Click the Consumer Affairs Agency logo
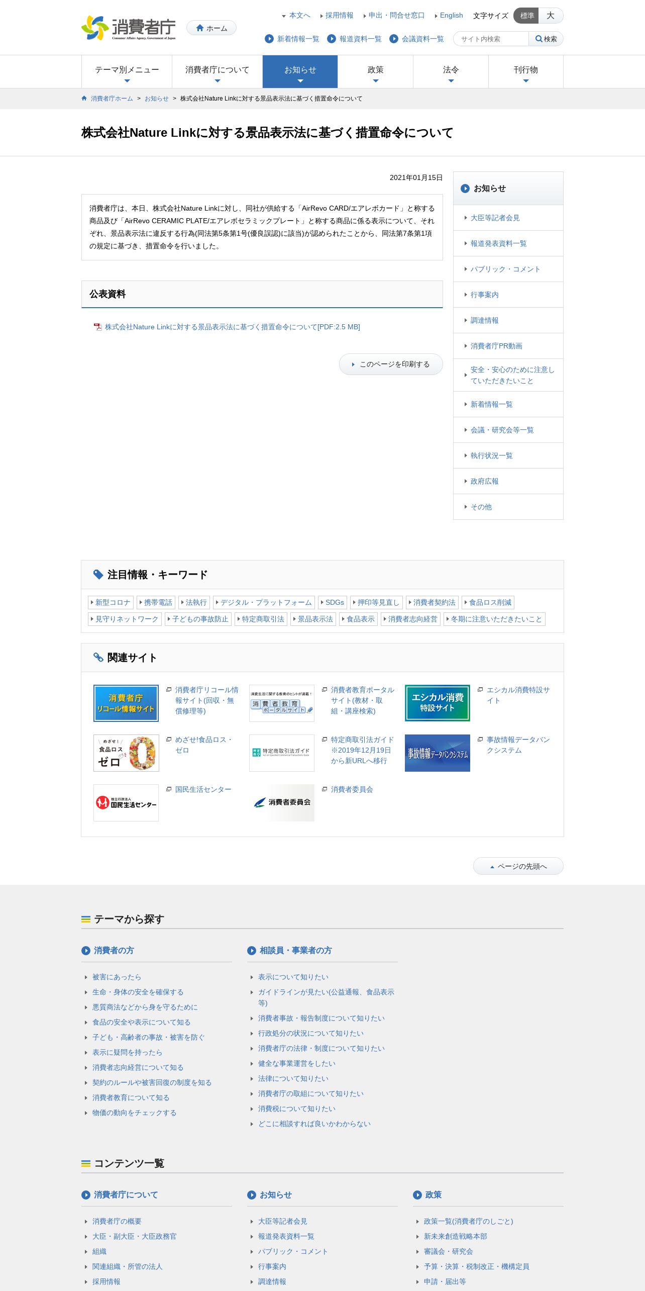Image resolution: width=645 pixels, height=1291 pixels. (x=129, y=28)
